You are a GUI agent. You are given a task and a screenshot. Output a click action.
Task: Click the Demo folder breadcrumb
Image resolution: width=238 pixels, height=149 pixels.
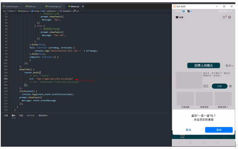point(11,11)
